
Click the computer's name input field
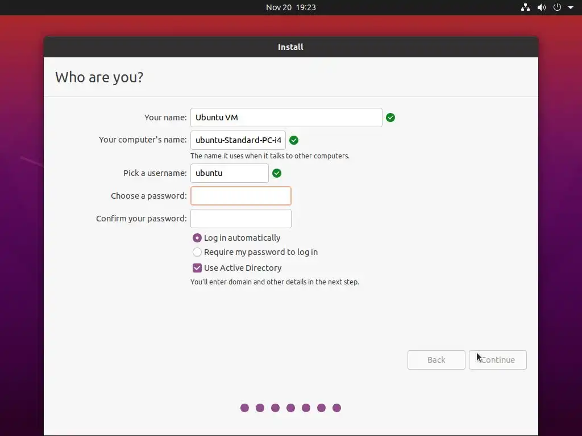pyautogui.click(x=238, y=140)
